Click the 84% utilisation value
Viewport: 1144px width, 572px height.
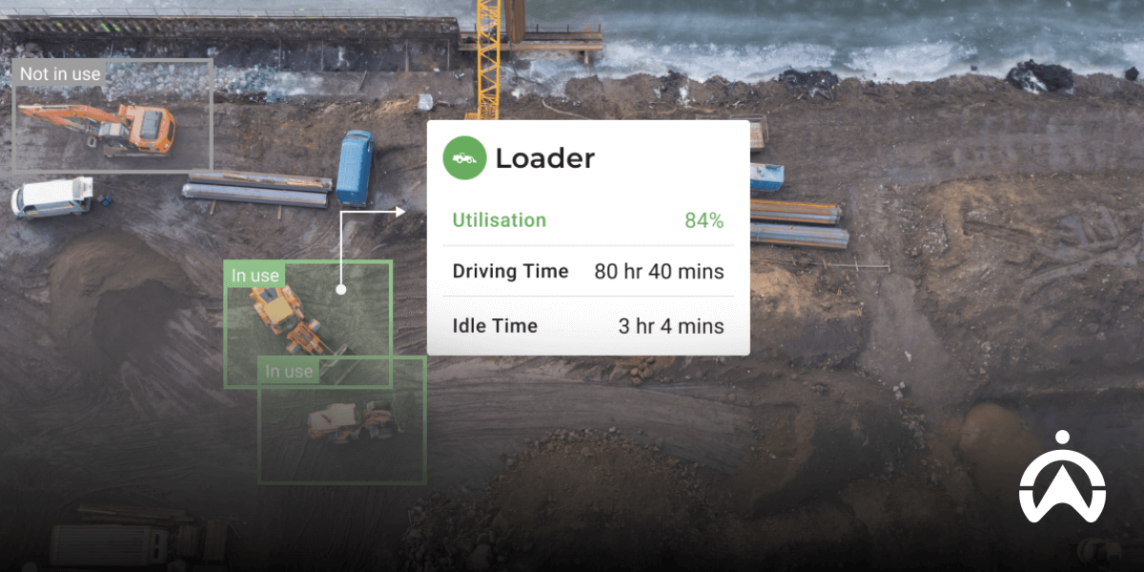[705, 221]
